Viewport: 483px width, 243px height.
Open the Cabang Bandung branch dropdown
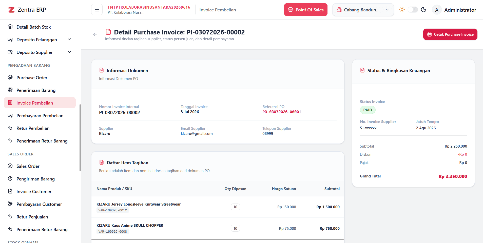coord(363,10)
